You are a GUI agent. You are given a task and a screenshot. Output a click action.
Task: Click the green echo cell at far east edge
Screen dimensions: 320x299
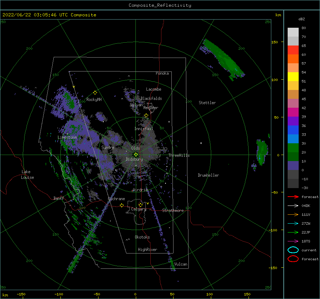click(262, 152)
